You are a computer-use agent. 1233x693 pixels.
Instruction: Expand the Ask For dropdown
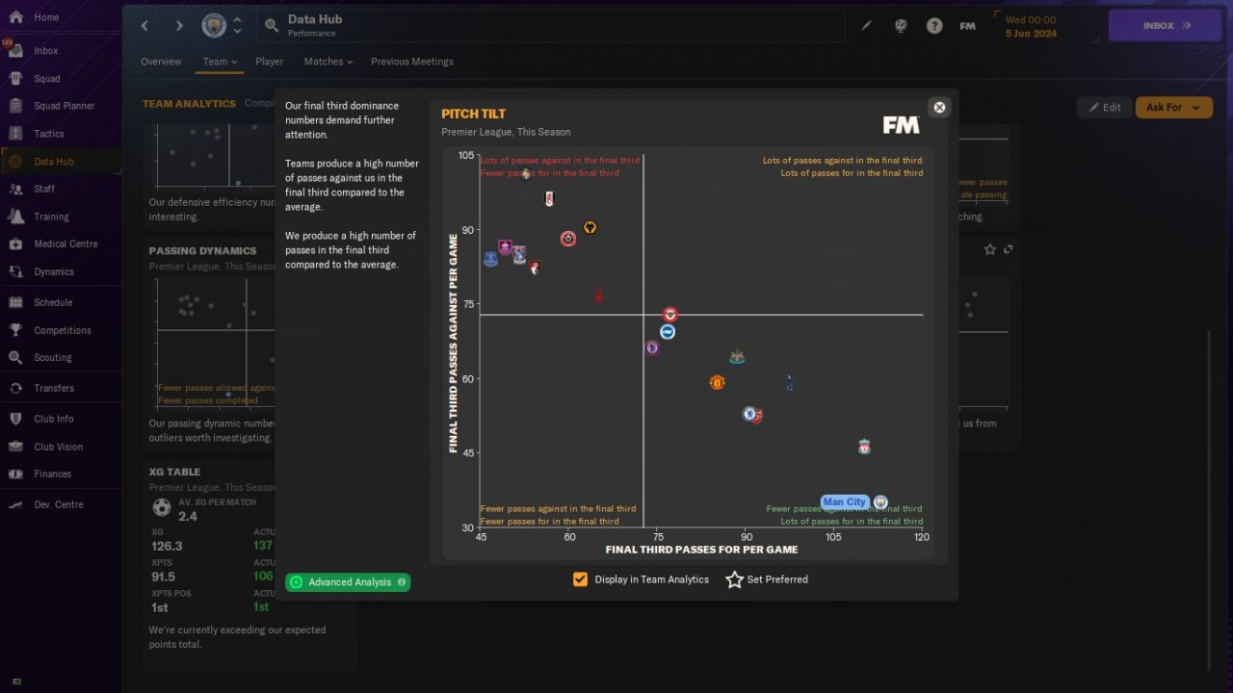coord(1173,107)
